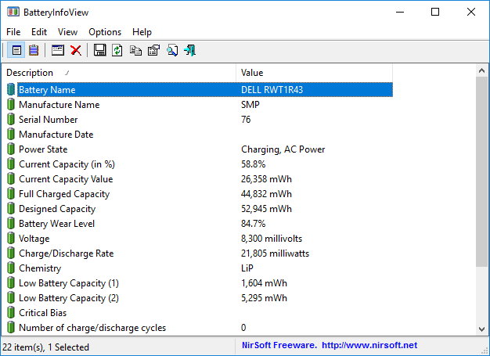Click the value 58.8%

(253, 164)
